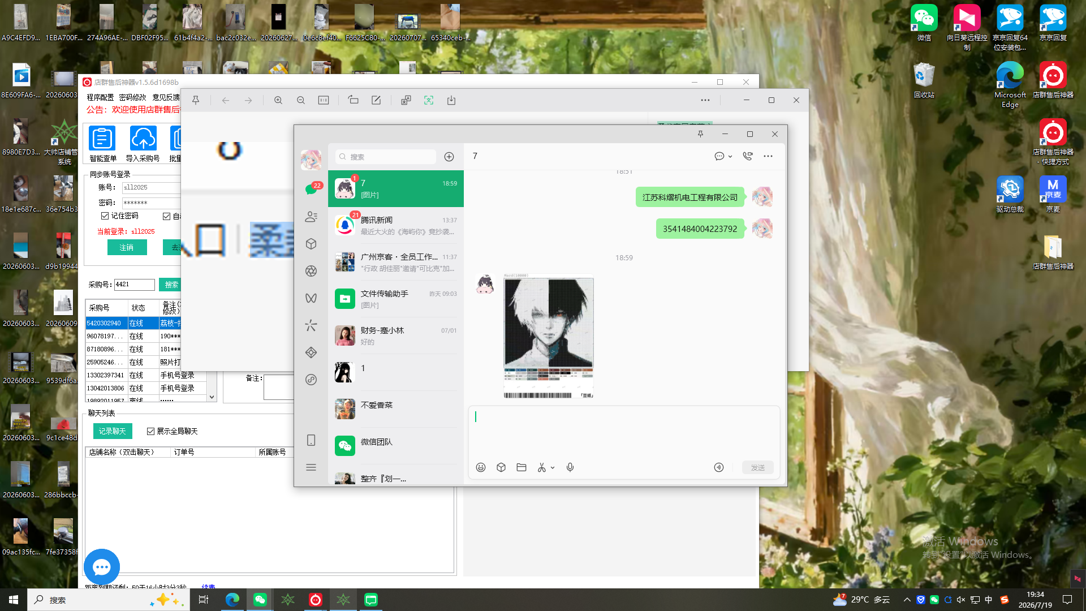Open WeChat Channels butterfly icon in sidebar
Screen dimensions: 1086x611
coord(311,298)
